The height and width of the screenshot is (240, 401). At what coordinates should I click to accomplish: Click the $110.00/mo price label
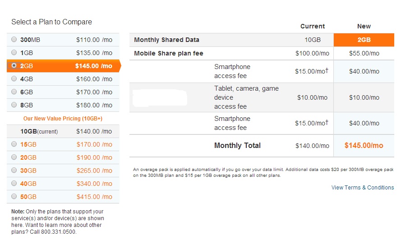94,40
